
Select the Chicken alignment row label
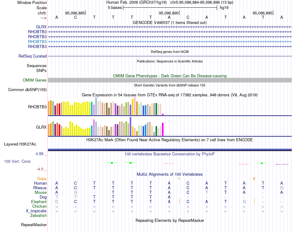[x=39, y=206]
